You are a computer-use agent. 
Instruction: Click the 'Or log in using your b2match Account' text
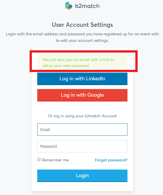pos(82,116)
